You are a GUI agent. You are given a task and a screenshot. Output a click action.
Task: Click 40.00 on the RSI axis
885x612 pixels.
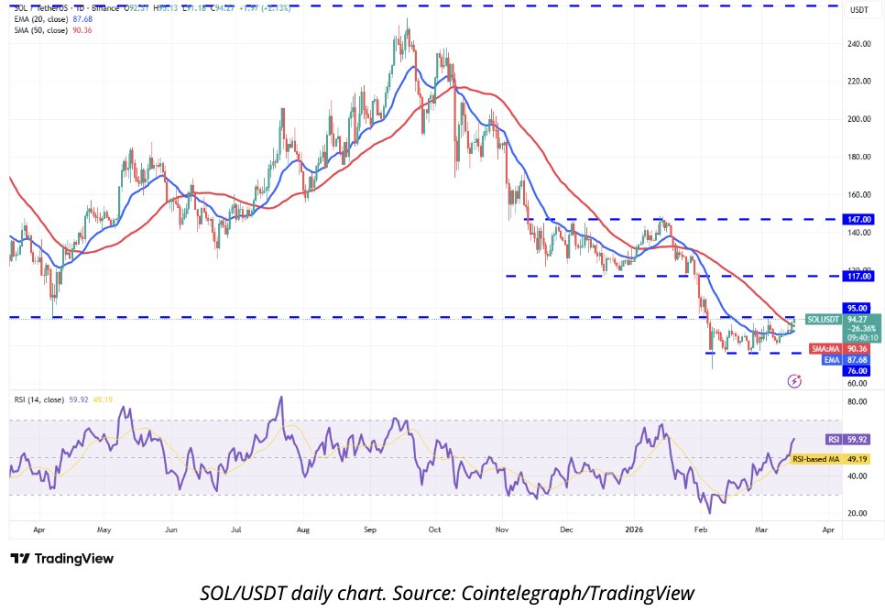[858, 476]
